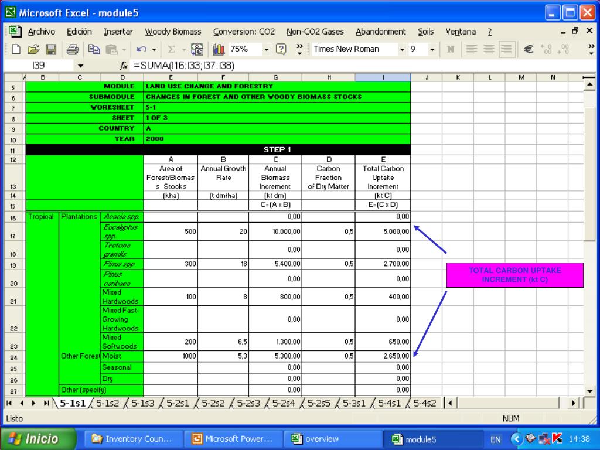The image size is (600, 450).
Task: Switch to sheet tab 5-2s1
Action: point(178,403)
